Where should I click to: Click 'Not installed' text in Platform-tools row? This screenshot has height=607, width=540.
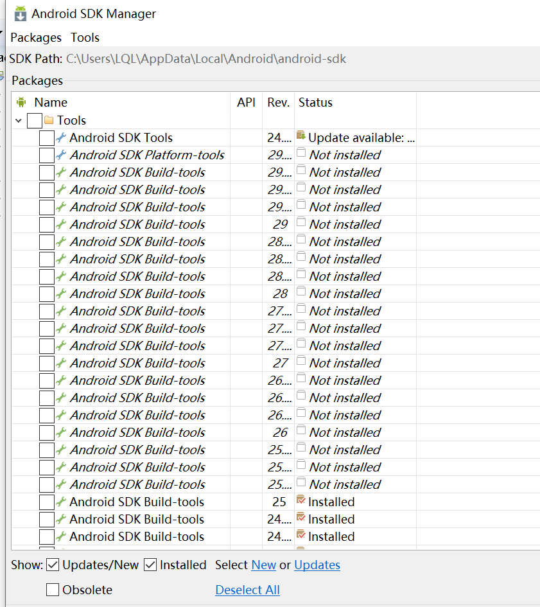point(345,155)
